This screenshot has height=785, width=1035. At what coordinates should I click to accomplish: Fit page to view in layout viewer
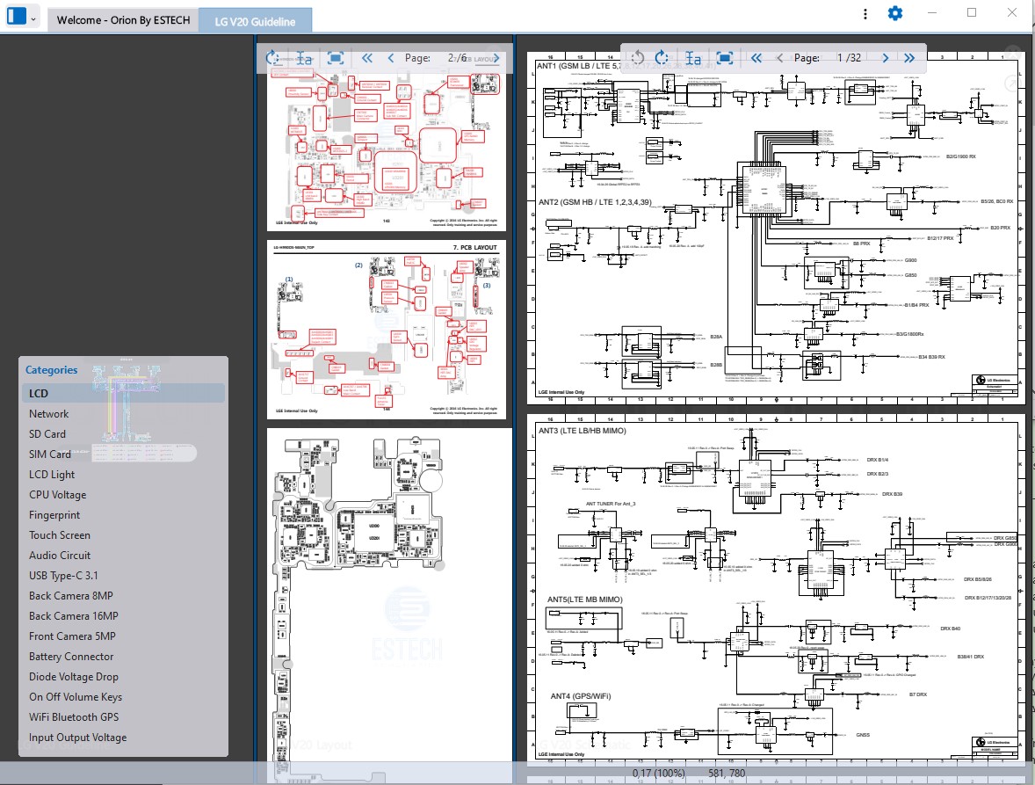336,58
